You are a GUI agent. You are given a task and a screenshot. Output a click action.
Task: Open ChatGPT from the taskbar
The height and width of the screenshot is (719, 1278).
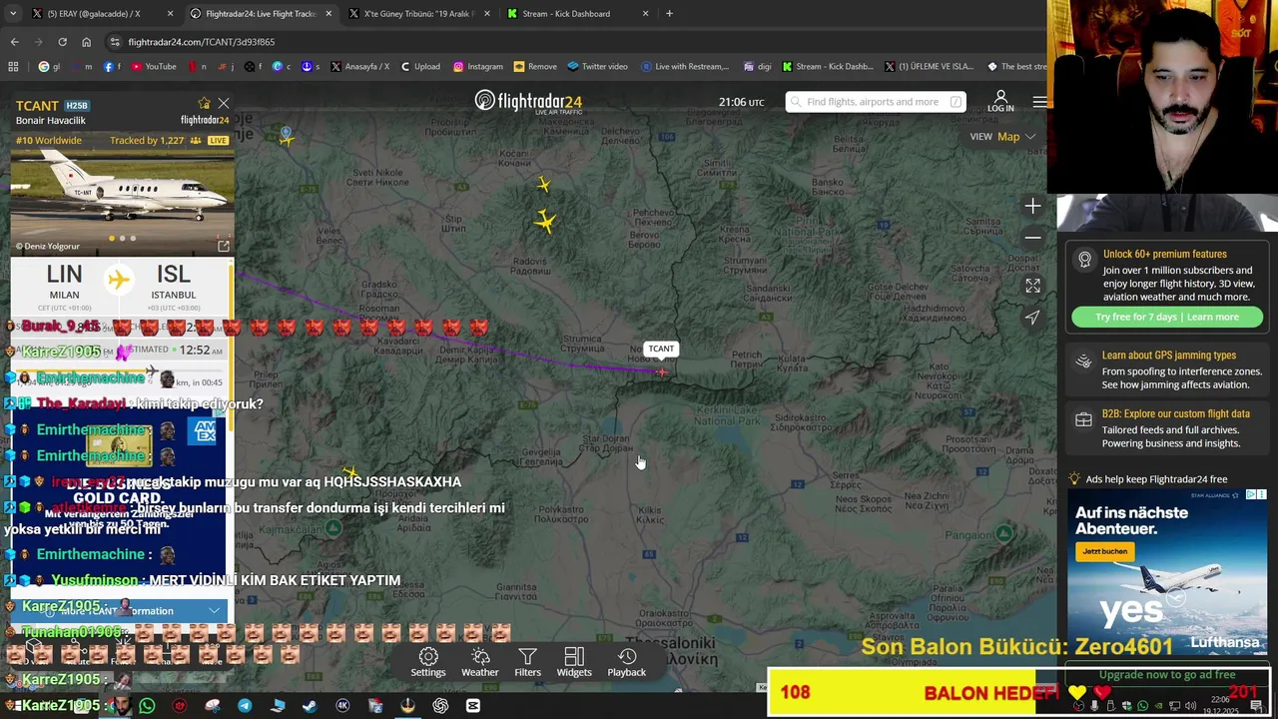[440, 706]
